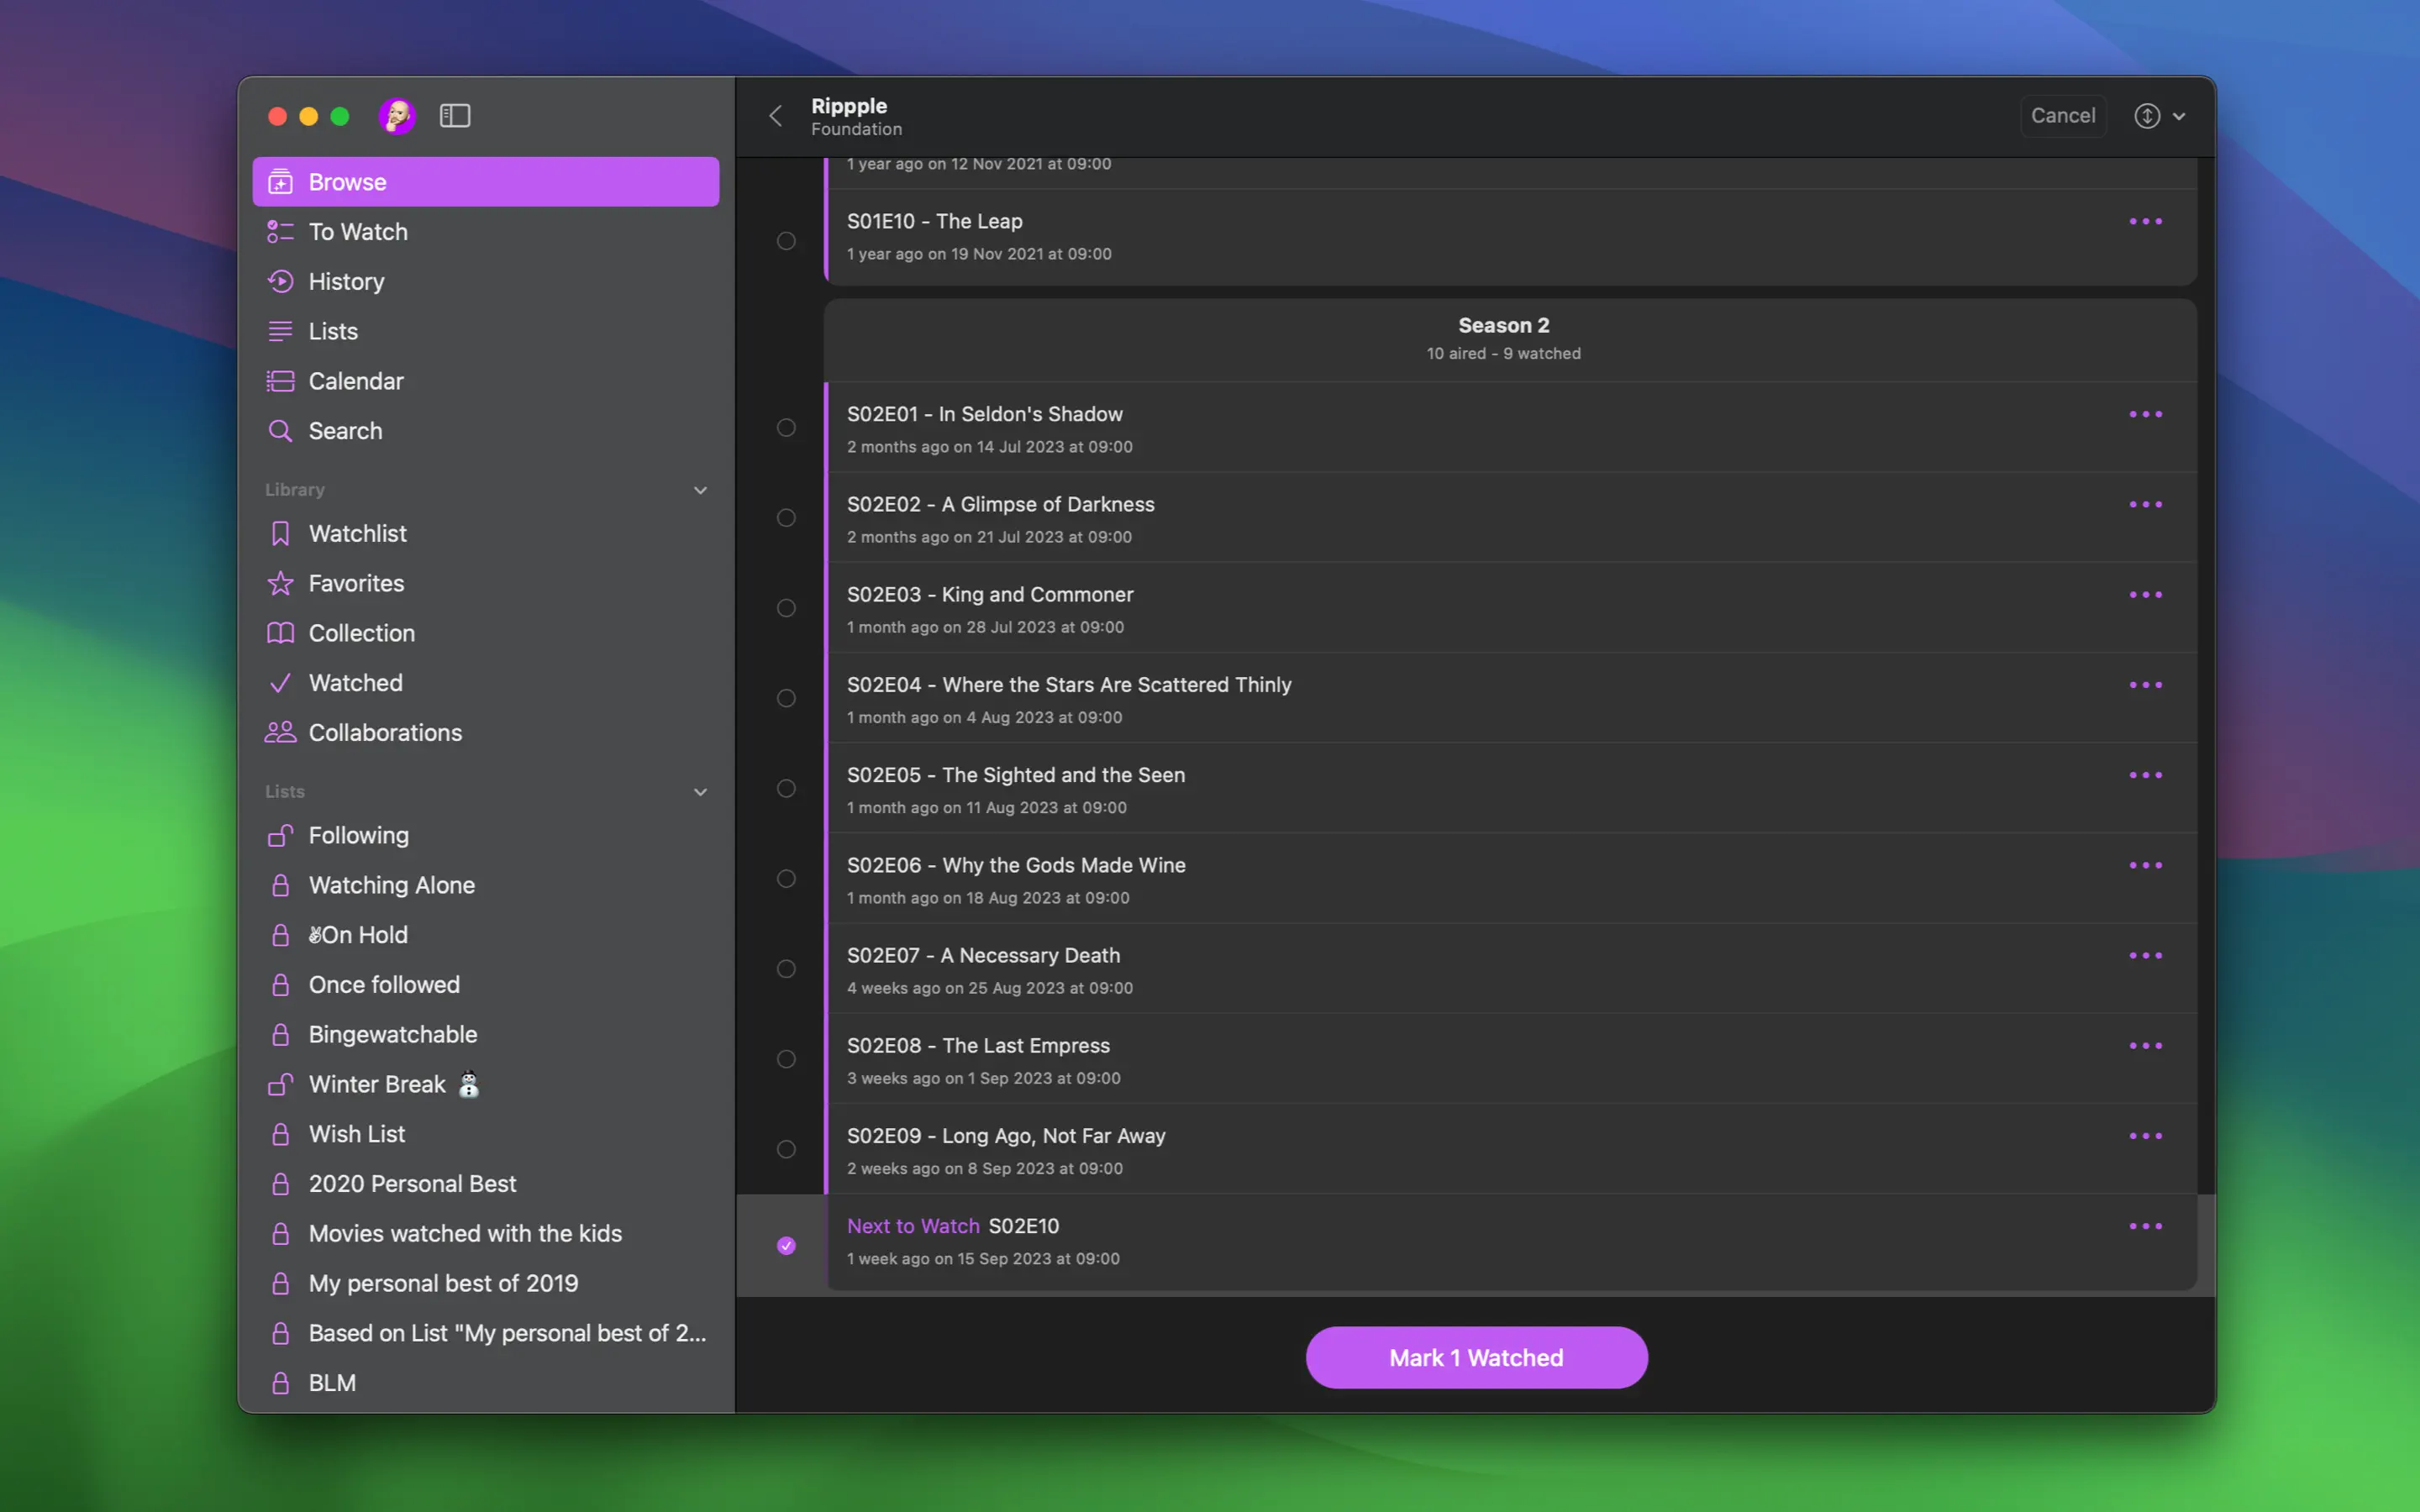Click the back chevron arrow

pos(775,116)
